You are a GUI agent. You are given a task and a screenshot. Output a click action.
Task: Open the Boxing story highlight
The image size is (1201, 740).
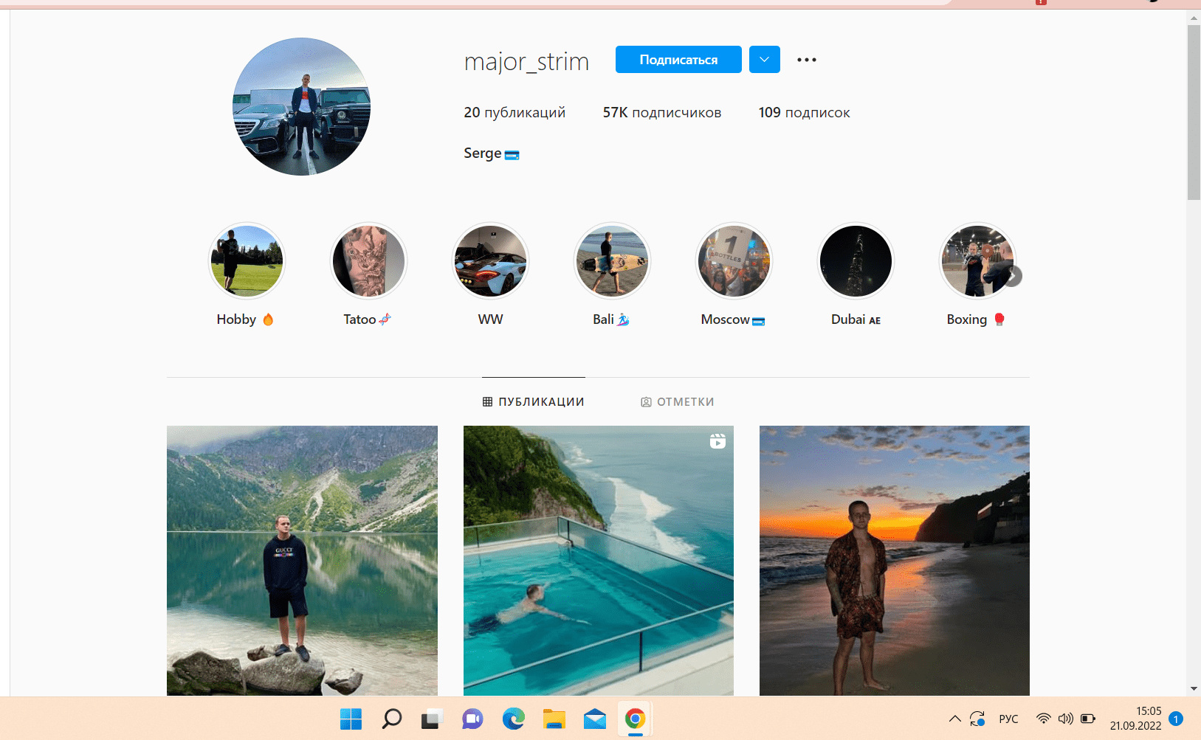[976, 261]
